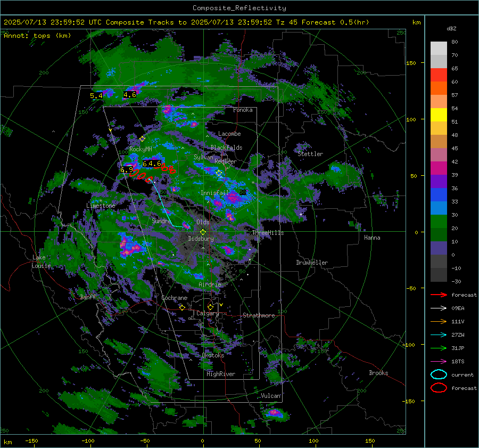Click the Okotoks city label
The height and width of the screenshot is (448, 479).
(213, 355)
